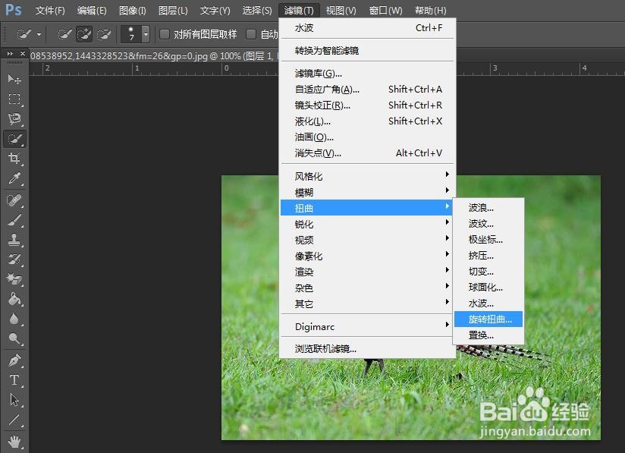Enable the 对所有图层取样 checkbox
This screenshot has width=625, height=453.
(x=164, y=34)
